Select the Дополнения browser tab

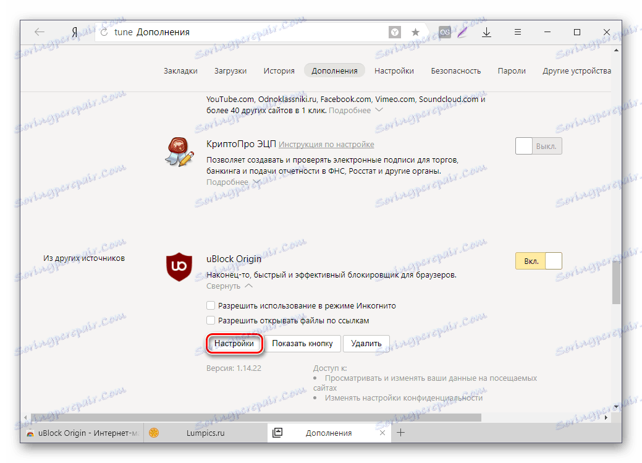tap(329, 433)
